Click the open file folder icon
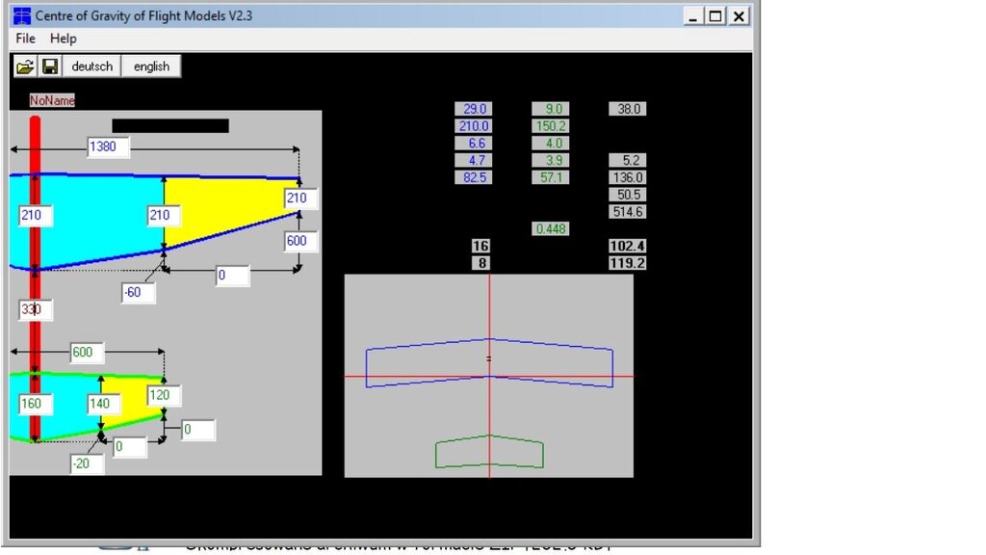Viewport: 986px width, 555px height. point(25,66)
